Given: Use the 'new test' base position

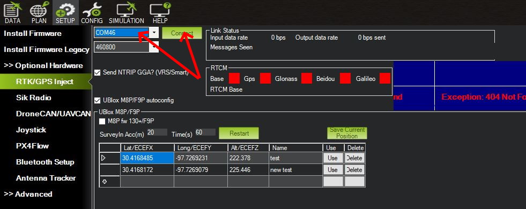Looking at the screenshot, I should (x=332, y=170).
